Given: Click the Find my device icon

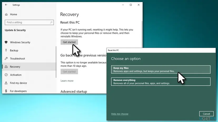Looking at the screenshot, I should [x=6, y=83].
